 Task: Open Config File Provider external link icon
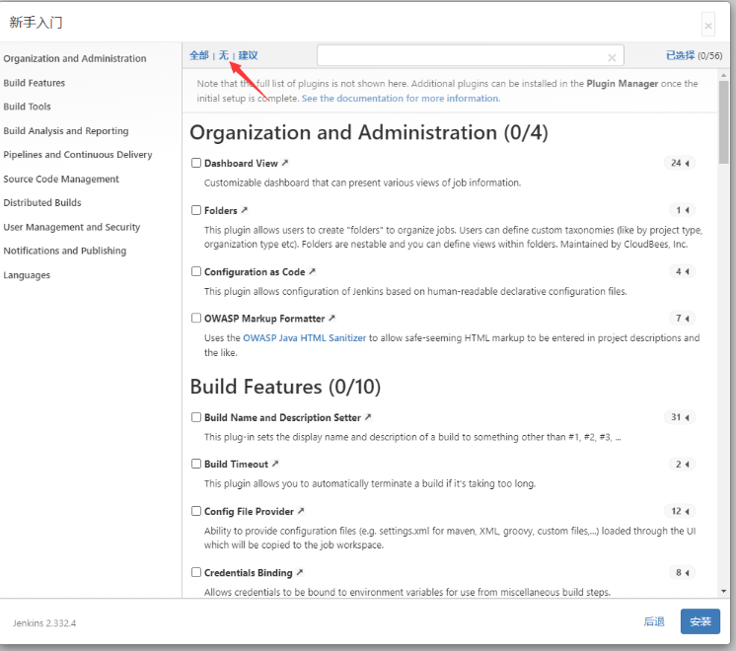301,511
